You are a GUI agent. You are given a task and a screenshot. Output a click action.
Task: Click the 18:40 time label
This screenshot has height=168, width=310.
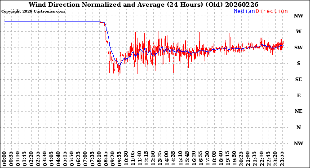click(x=221, y=159)
